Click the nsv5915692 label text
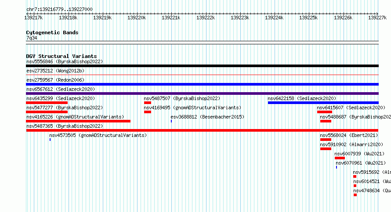Screen dimensions: 391x212 pos(366,172)
